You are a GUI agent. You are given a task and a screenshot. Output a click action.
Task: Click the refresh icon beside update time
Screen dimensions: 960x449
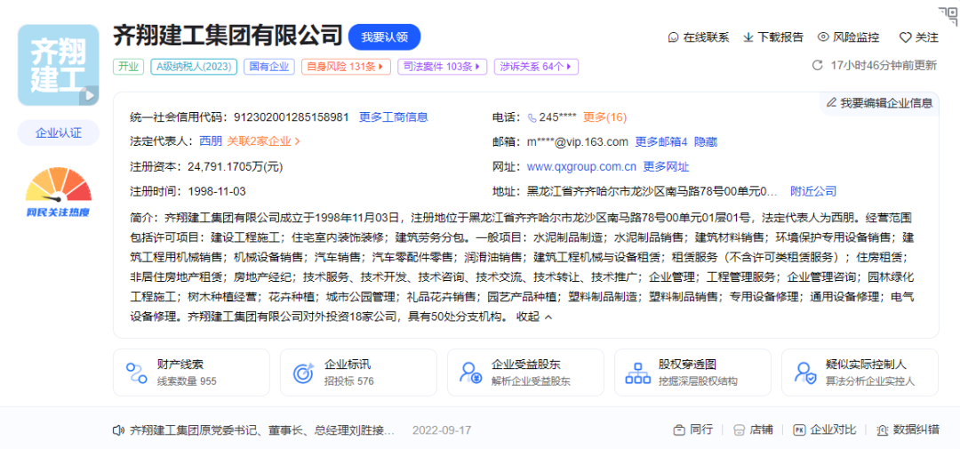(818, 65)
